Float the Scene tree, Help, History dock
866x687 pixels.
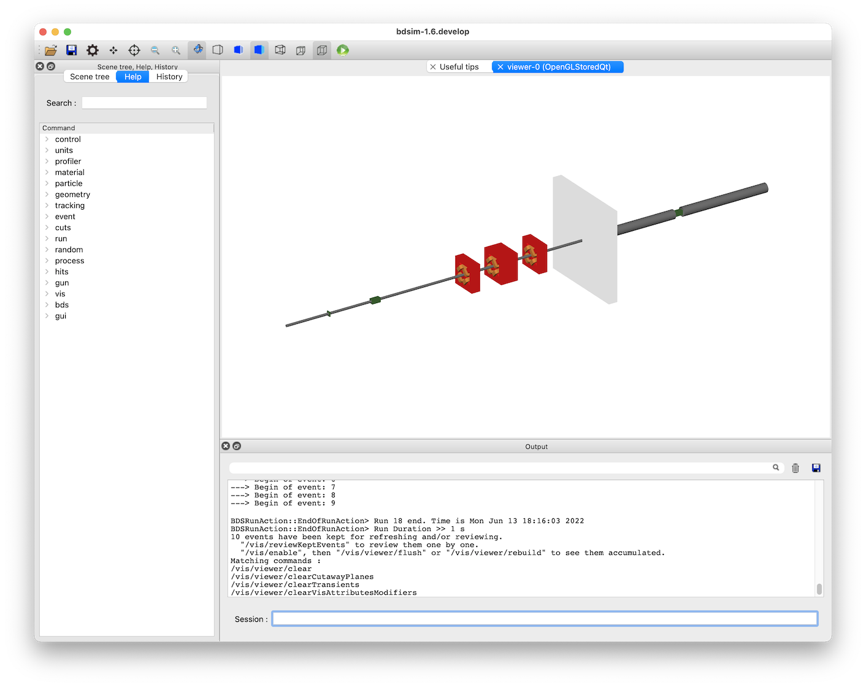[51, 66]
